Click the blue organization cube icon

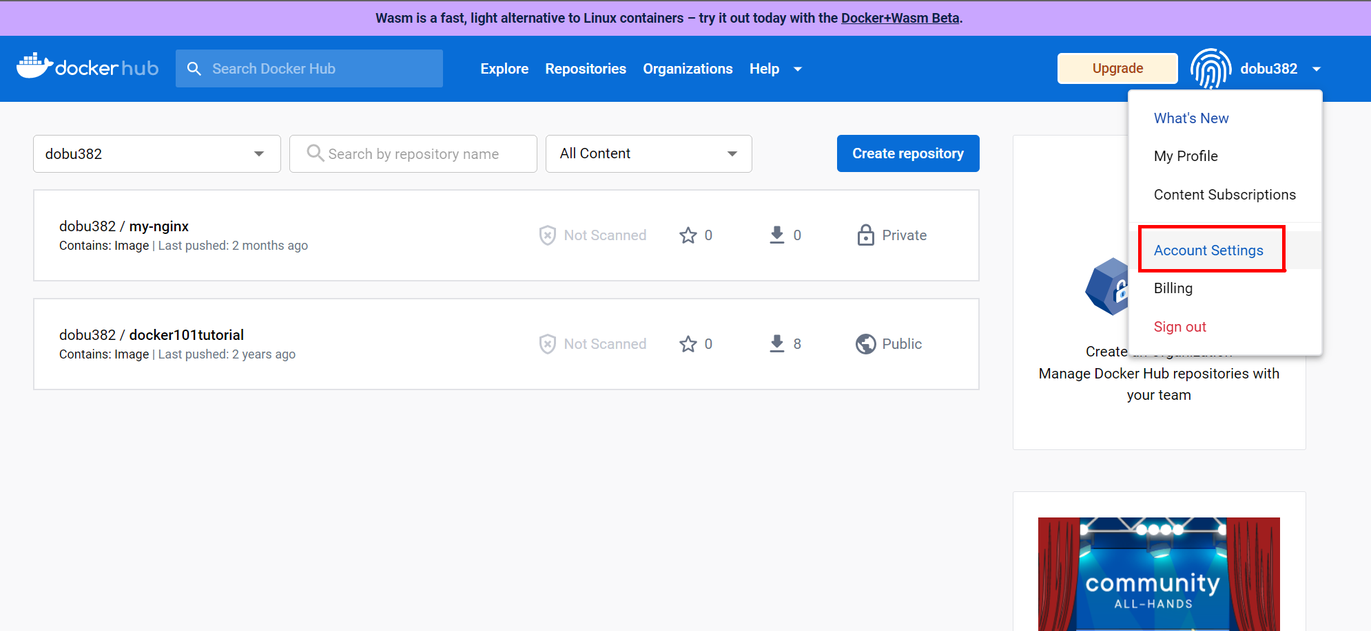pyautogui.click(x=1107, y=287)
